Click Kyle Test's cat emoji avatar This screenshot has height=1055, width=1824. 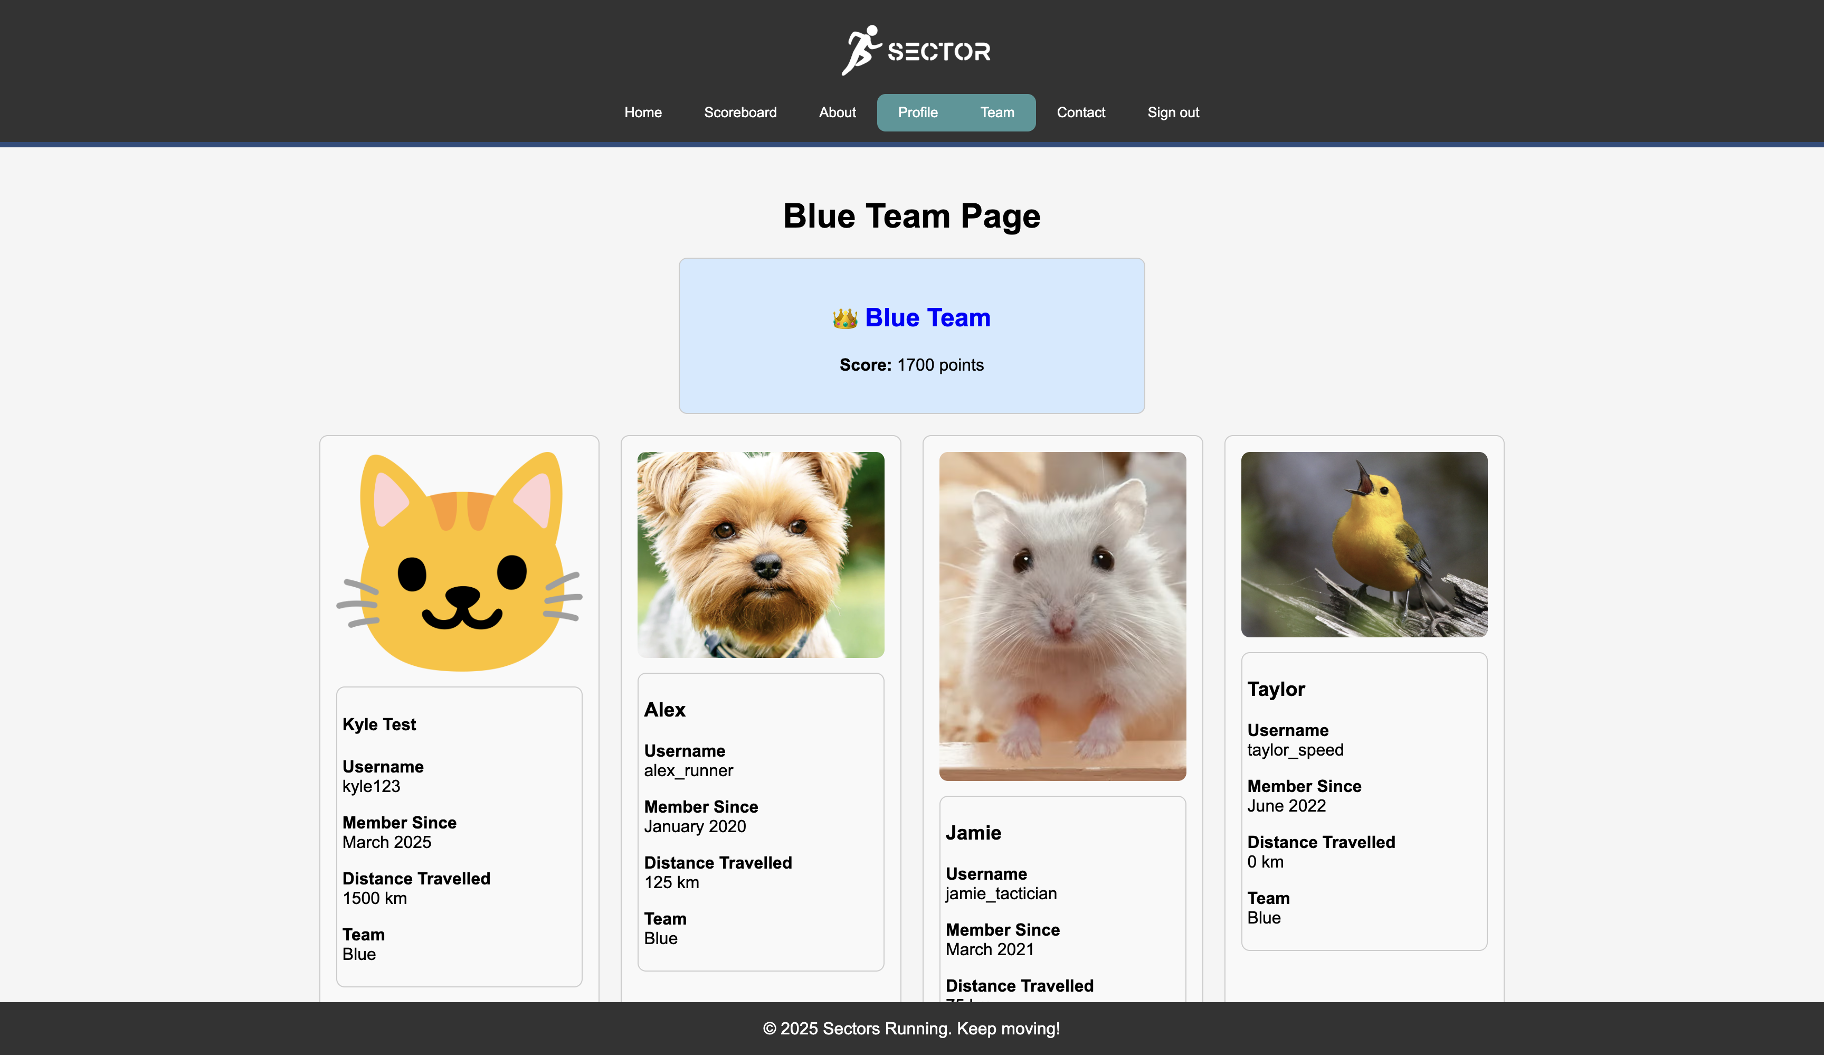[x=459, y=561]
